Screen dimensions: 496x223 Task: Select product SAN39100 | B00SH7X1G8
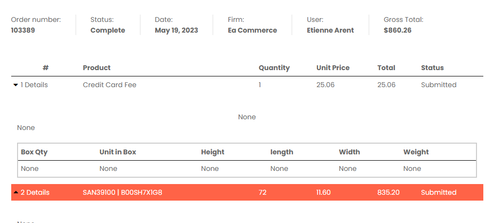click(x=122, y=192)
